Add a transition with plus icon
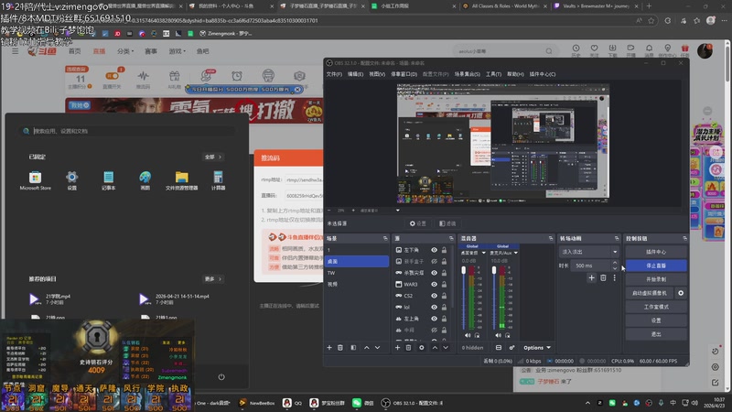Screen dimensions: 732x412 pos(591,278)
